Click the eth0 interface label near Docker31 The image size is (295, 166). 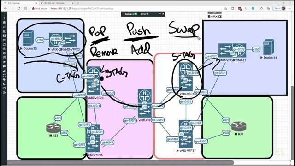pyautogui.click(x=256, y=49)
